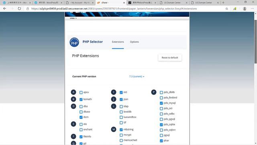The height and width of the screenshot is (145, 257).
Task: Enable the pdo_odbc extension checkbox
Action: [x=161, y=114]
